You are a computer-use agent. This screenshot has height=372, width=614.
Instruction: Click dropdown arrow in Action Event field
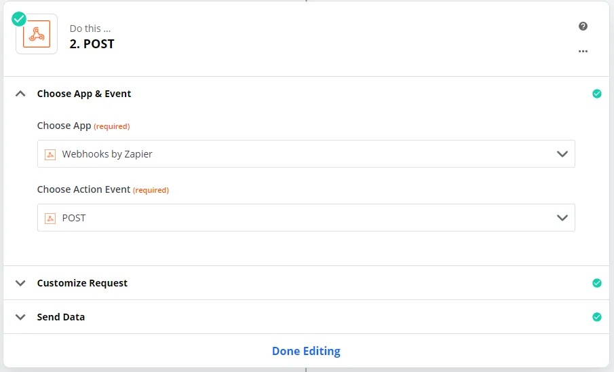[562, 217]
